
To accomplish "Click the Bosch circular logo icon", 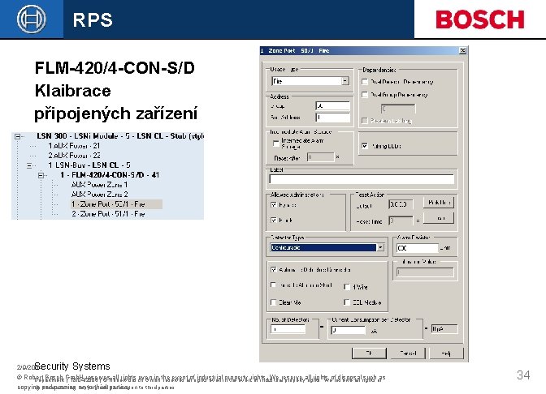I will click(x=32, y=19).
